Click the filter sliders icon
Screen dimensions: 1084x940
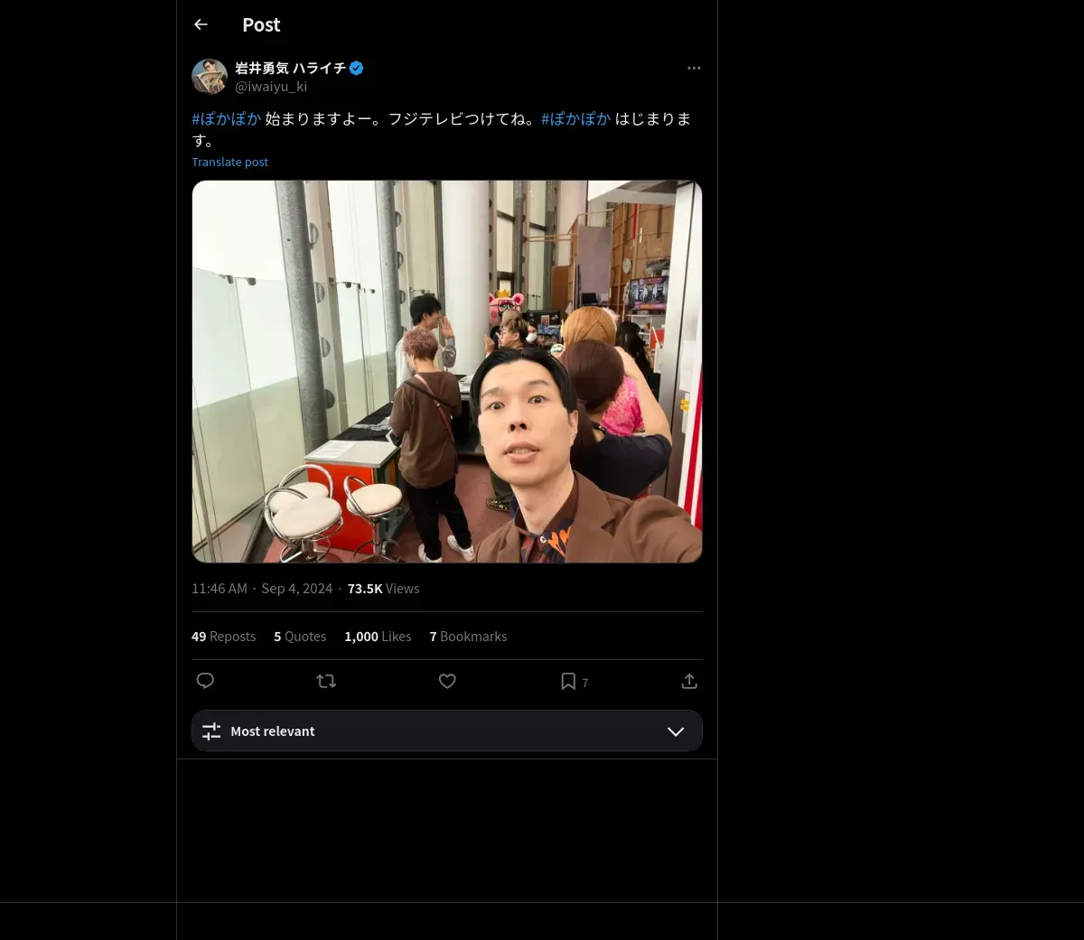[211, 731]
